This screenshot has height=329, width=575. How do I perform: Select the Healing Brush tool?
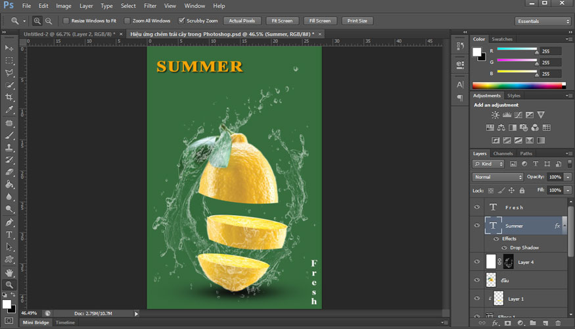9,124
